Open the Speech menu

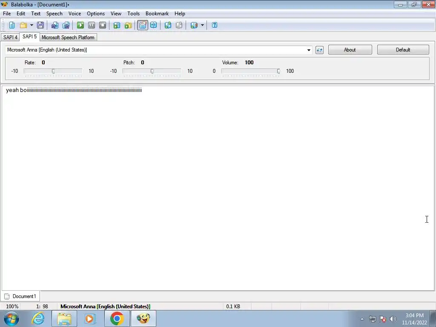click(54, 14)
